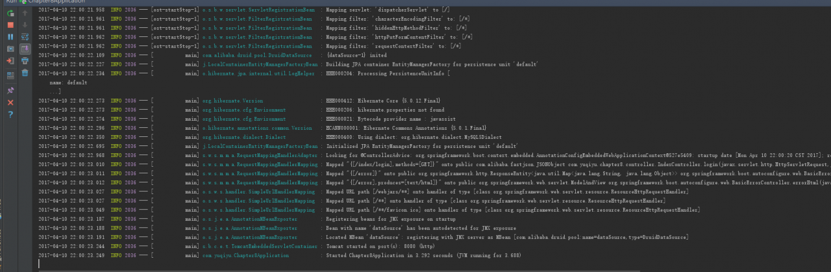
Task: Click "Bean with name 'dataSource' has been autodetected"
Action: (x=421, y=229)
